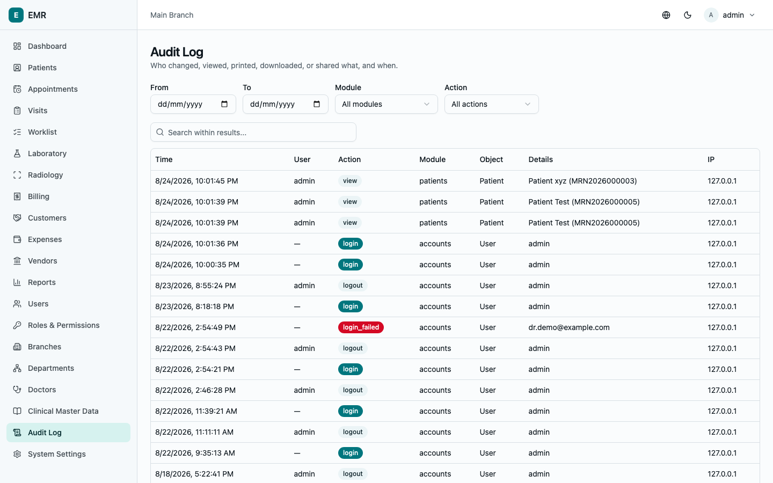The image size is (773, 483).
Task: Click the red login_failed badge
Action: 361,327
